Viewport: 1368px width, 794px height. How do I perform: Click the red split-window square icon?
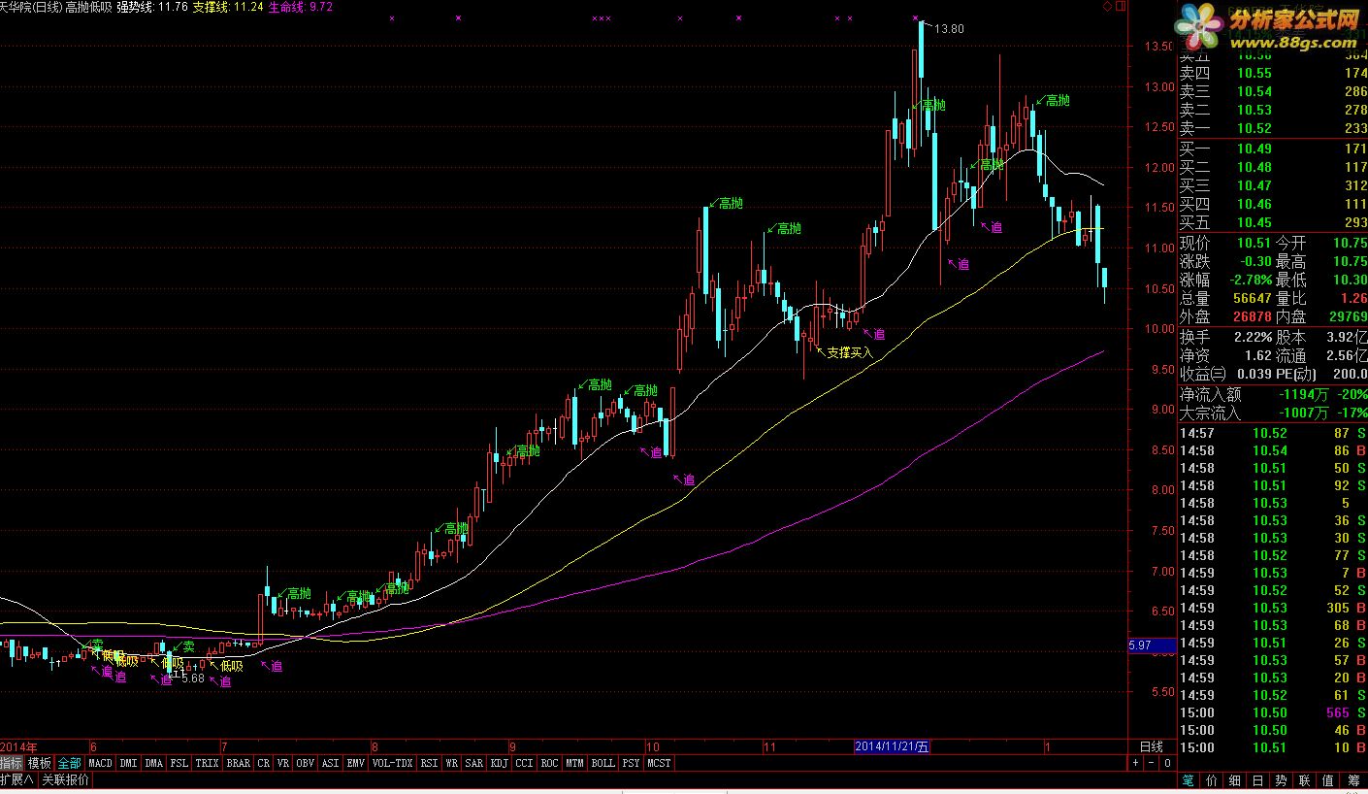coord(1121,6)
